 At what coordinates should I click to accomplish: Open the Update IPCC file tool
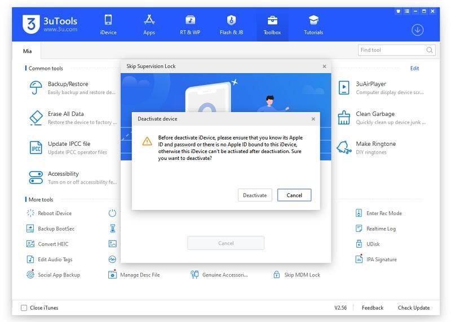click(x=36, y=147)
